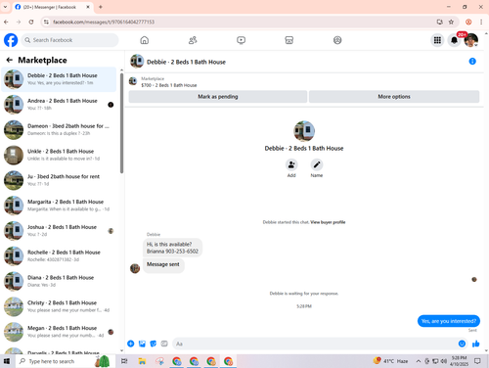
Task: Open Andrea - 2 Beds 1 Bath House chat
Action: pos(59,105)
